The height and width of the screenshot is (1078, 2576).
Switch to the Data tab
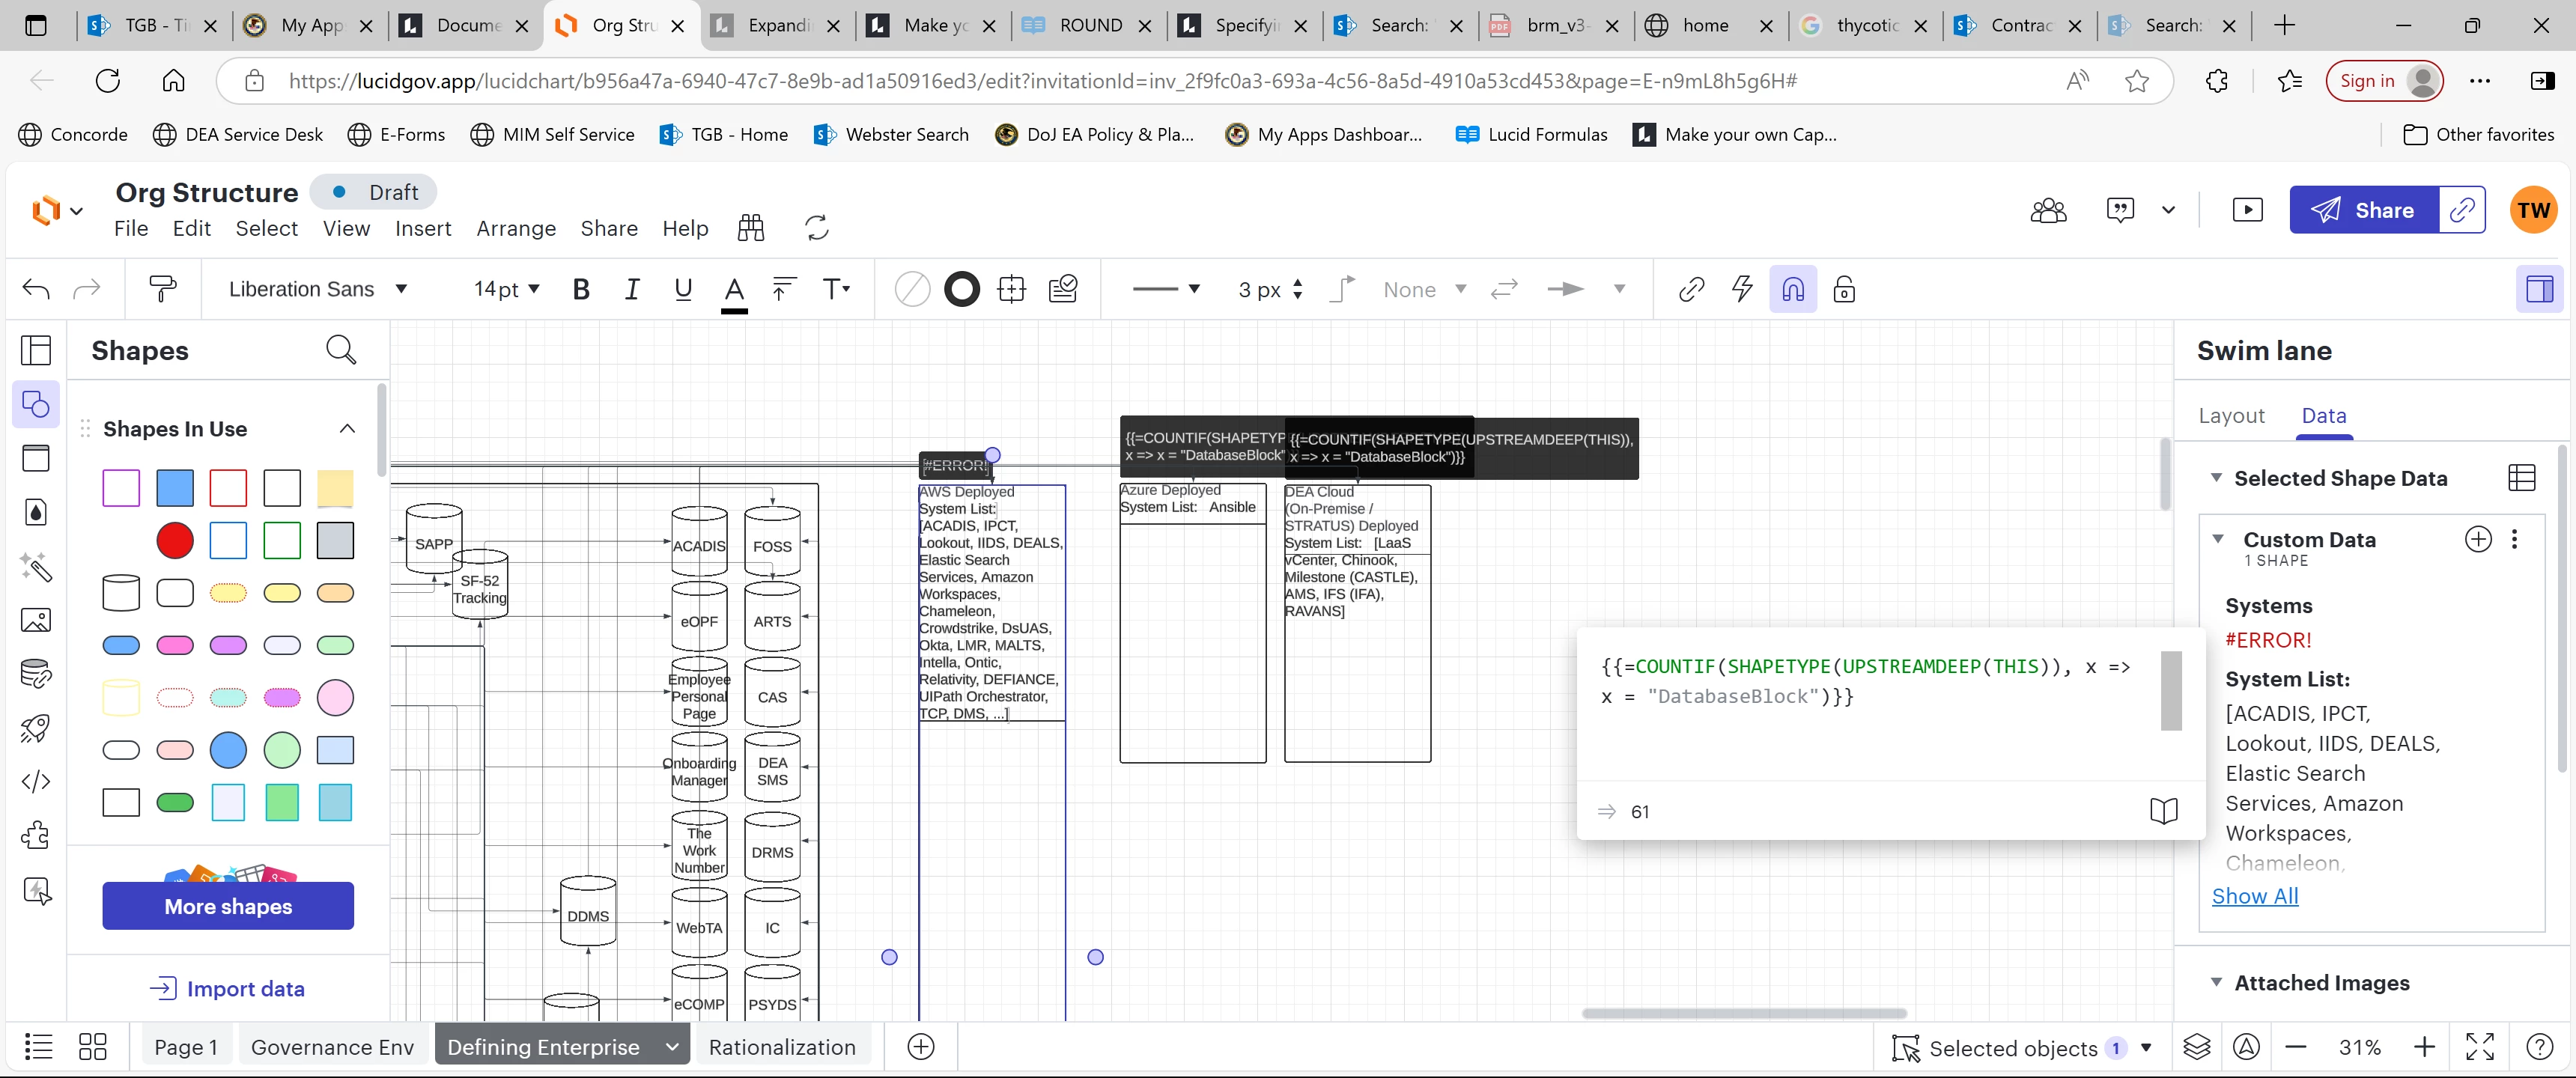click(2323, 416)
